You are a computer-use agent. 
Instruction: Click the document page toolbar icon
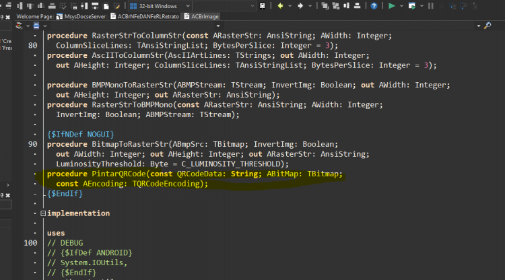tap(106, 6)
